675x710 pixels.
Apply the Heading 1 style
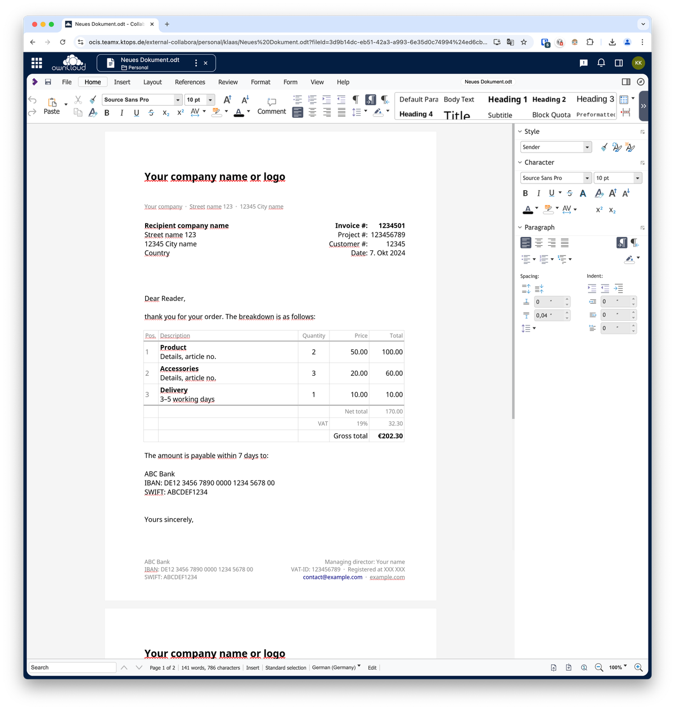(x=507, y=100)
